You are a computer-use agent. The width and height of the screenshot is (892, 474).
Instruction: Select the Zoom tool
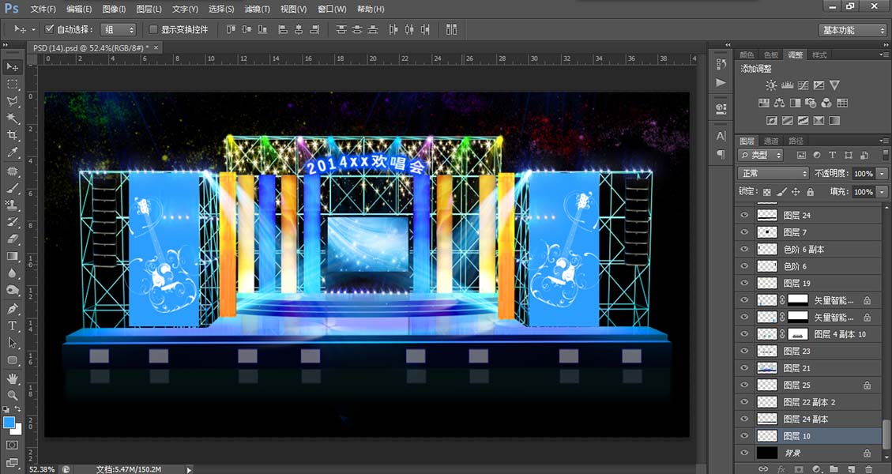(12, 396)
